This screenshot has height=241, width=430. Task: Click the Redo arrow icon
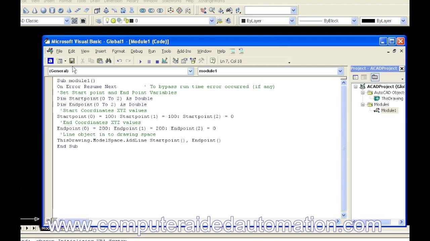pyautogui.click(x=128, y=61)
